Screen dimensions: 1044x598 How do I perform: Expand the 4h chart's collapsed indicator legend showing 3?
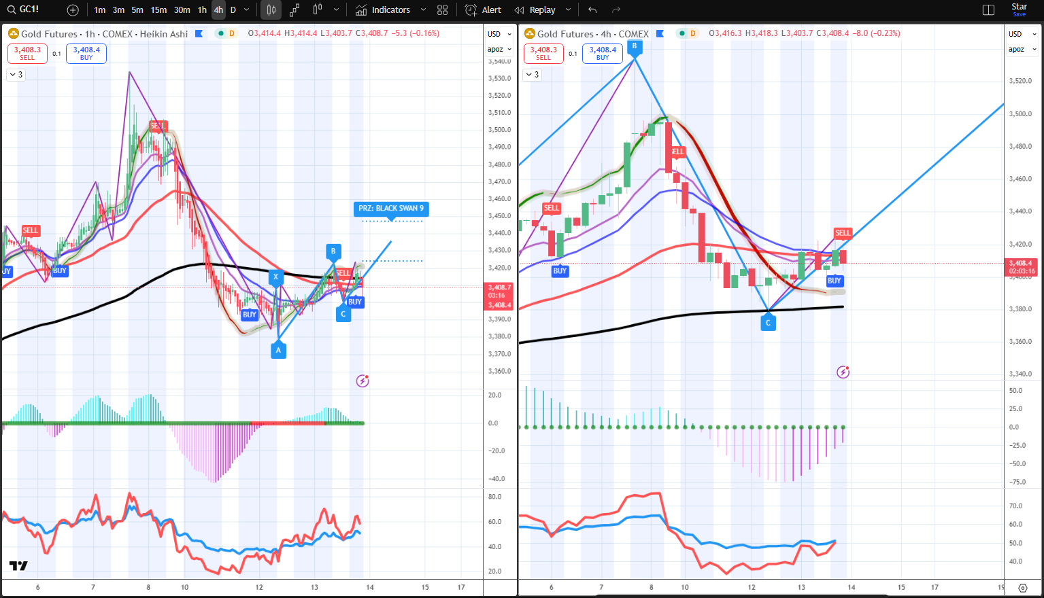533,75
